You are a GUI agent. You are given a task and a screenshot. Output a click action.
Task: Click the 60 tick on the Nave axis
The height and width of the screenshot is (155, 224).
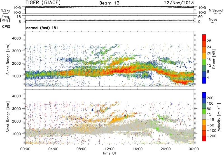click(200, 17)
